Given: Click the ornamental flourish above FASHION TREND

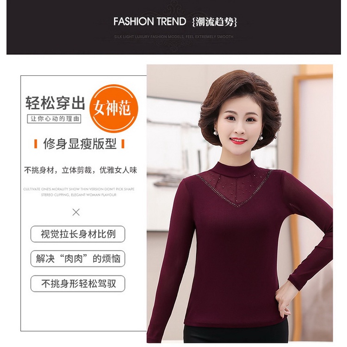Looking at the screenshot, I should 173,9.
